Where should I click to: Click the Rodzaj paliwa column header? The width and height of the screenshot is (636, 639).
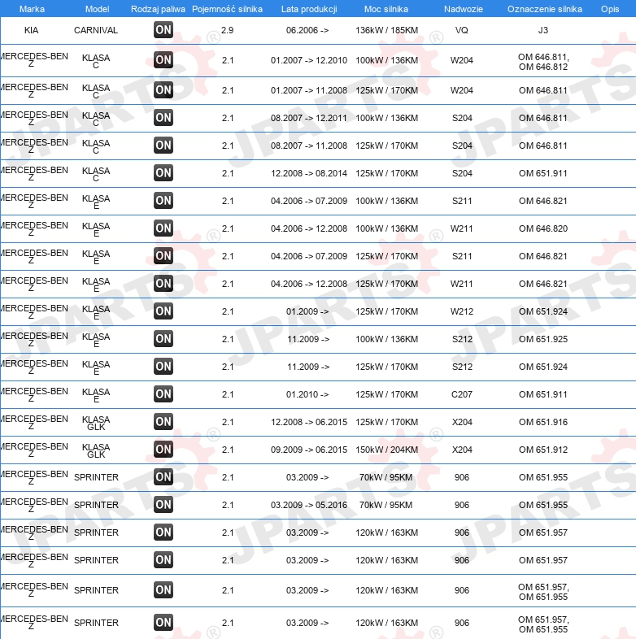(x=158, y=9)
